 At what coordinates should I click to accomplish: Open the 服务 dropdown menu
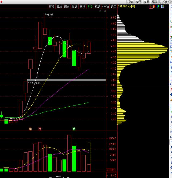point(155,2)
